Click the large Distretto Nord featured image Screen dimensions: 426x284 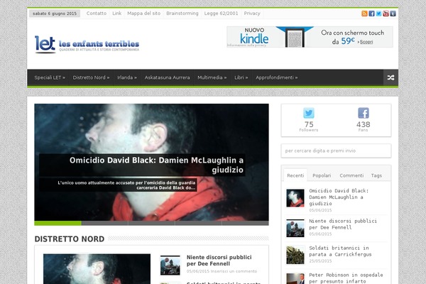(97, 269)
